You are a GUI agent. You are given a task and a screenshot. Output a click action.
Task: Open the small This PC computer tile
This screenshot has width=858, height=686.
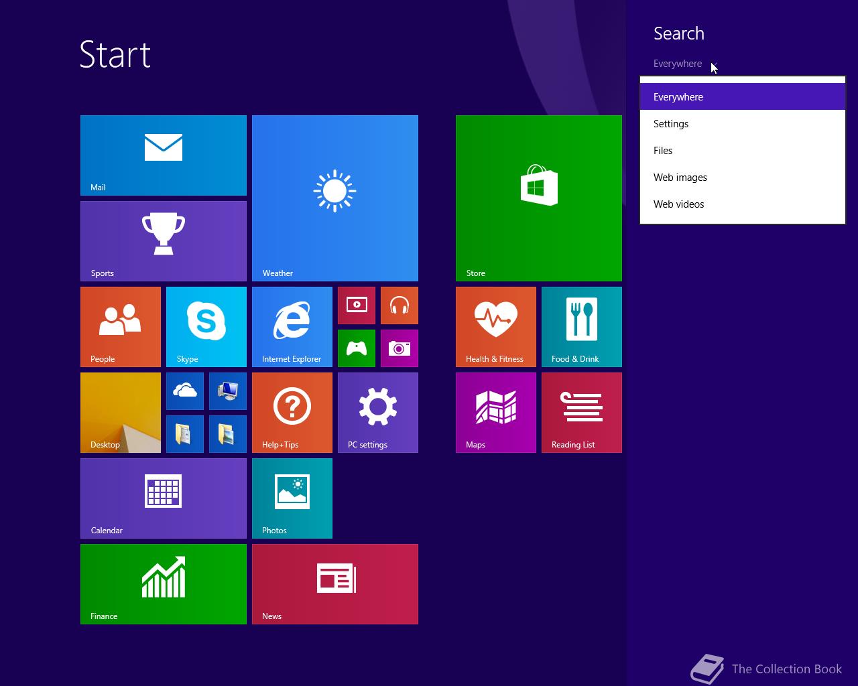(x=228, y=391)
